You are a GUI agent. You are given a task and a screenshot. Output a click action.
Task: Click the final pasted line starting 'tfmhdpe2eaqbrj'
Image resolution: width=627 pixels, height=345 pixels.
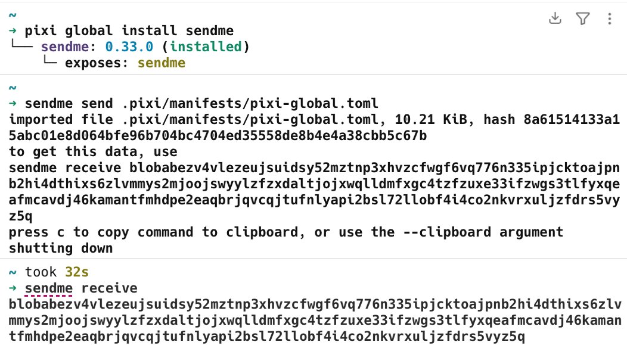click(267, 337)
